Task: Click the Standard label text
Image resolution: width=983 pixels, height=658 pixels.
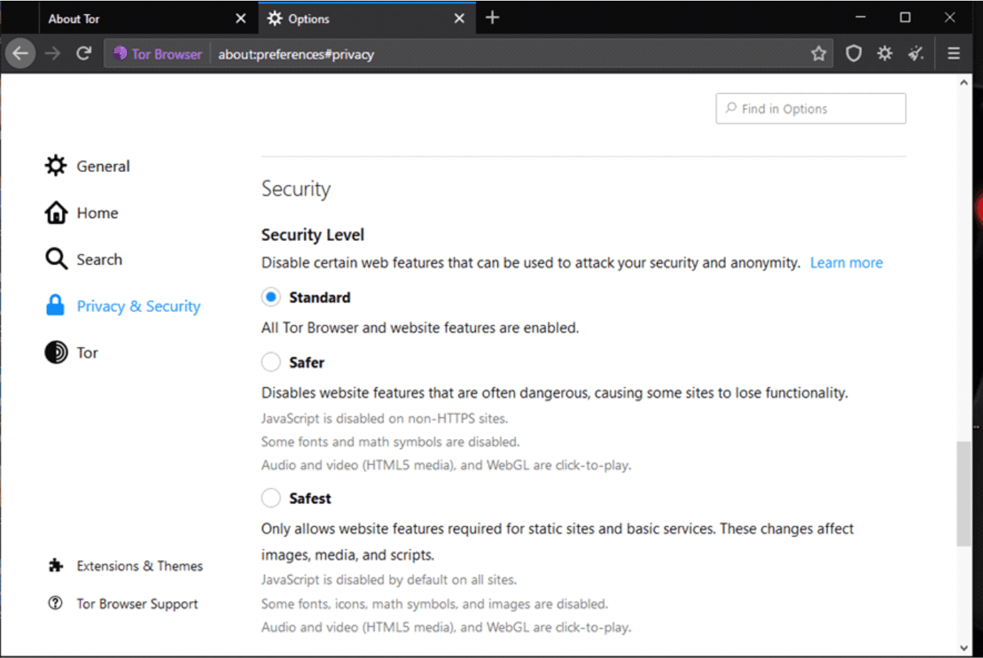Action: coord(320,297)
